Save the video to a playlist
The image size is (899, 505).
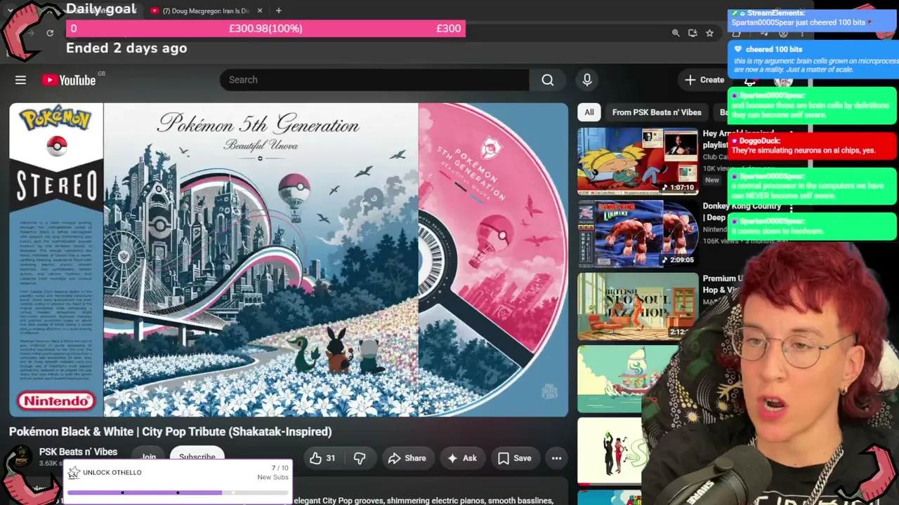pyautogui.click(x=515, y=458)
